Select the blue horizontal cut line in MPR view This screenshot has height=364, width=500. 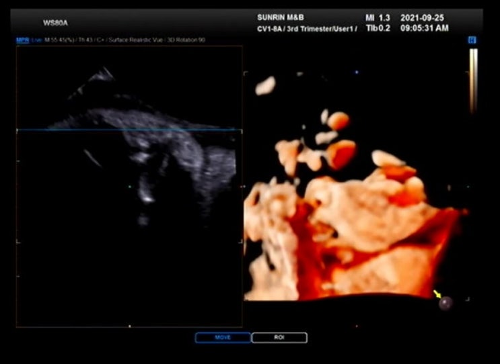click(129, 130)
